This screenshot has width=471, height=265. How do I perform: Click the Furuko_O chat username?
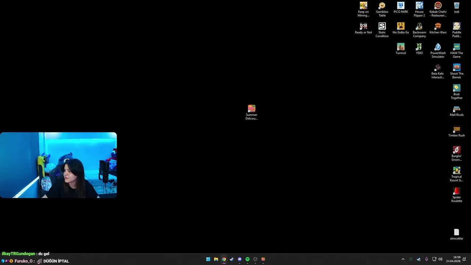(24, 261)
